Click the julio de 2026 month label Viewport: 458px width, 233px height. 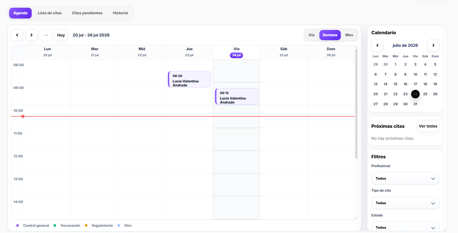405,45
